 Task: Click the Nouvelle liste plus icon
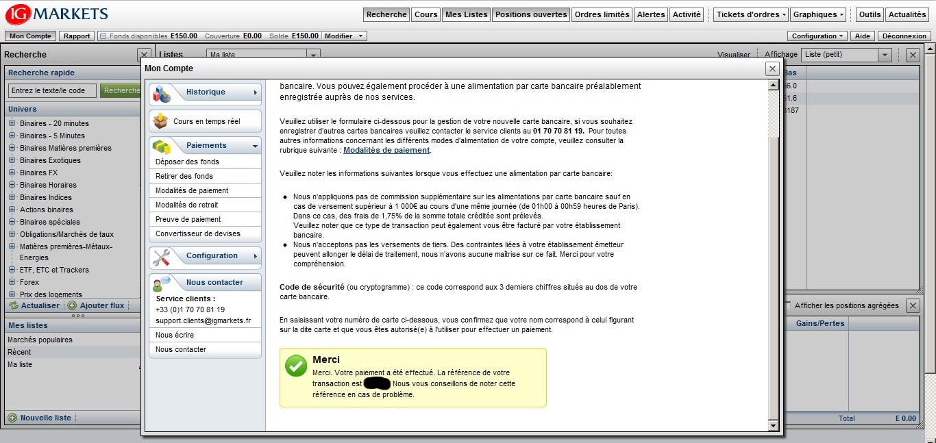(x=12, y=418)
